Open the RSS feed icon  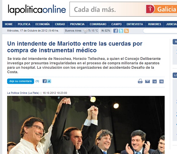click(126, 31)
